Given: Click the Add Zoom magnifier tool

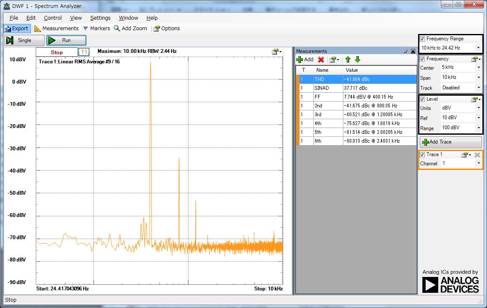Looking at the screenshot, I should pos(130,29).
